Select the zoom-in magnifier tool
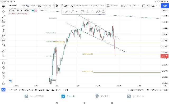The image size is (169, 106). [x=3, y=56]
